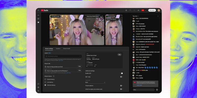Click the Stream URL text field
Viewport: 197px width, 98px height.
point(61,67)
